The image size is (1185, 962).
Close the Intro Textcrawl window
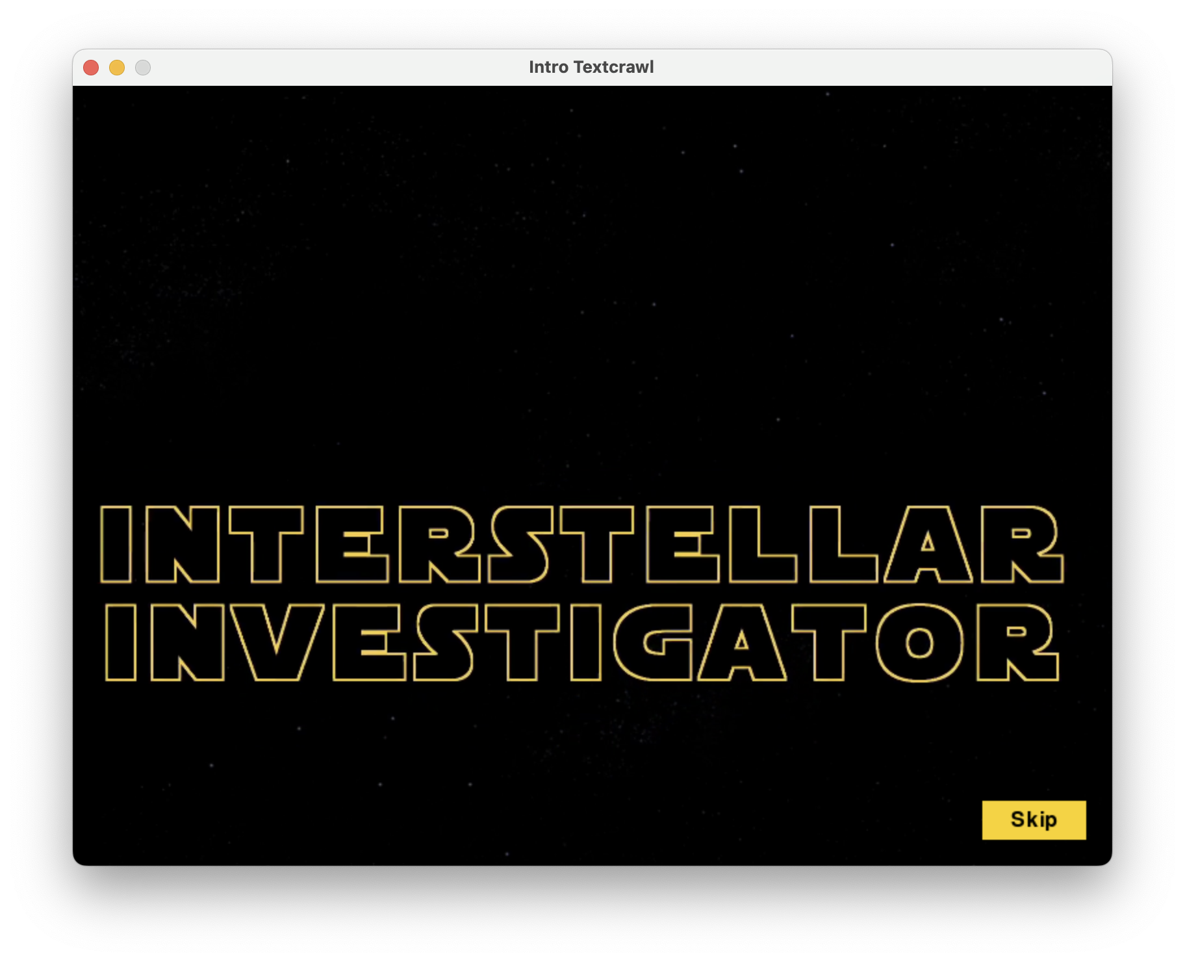(91, 68)
